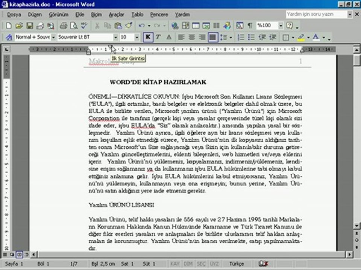Start a bulleted list
Viewport: 361px width, 270px height.
click(252, 37)
